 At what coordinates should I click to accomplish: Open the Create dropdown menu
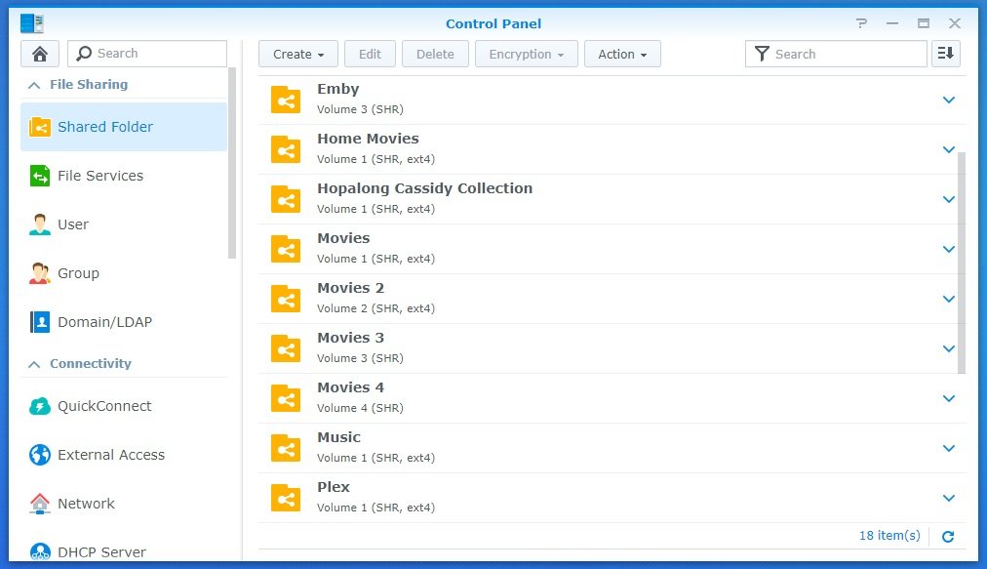pyautogui.click(x=298, y=54)
